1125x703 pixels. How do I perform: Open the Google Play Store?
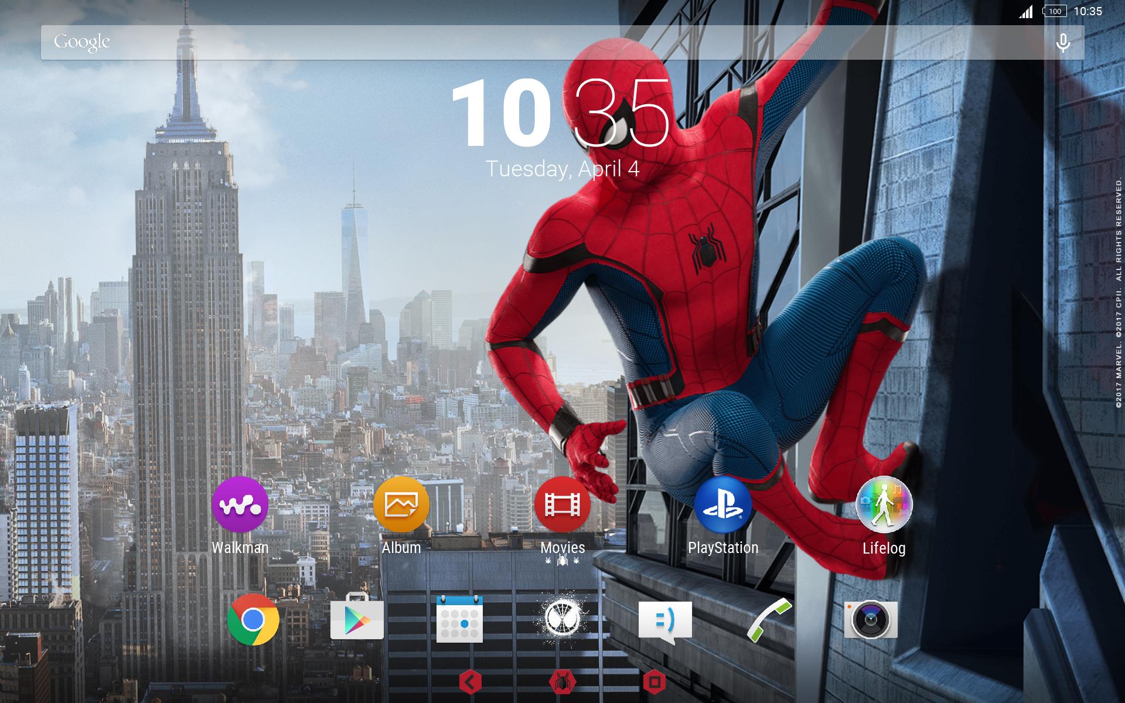coord(357,620)
